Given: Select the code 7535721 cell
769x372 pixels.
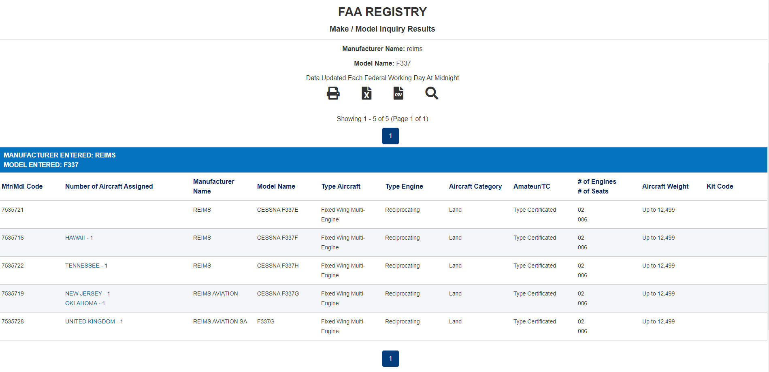Looking at the screenshot, I should pyautogui.click(x=13, y=210).
